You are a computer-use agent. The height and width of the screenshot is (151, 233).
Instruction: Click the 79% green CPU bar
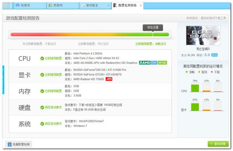point(195,88)
